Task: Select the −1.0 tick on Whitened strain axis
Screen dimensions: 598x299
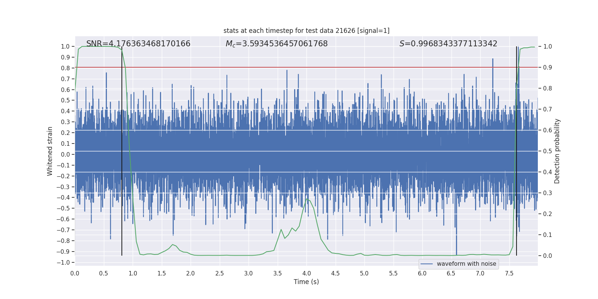Action: [63, 263]
